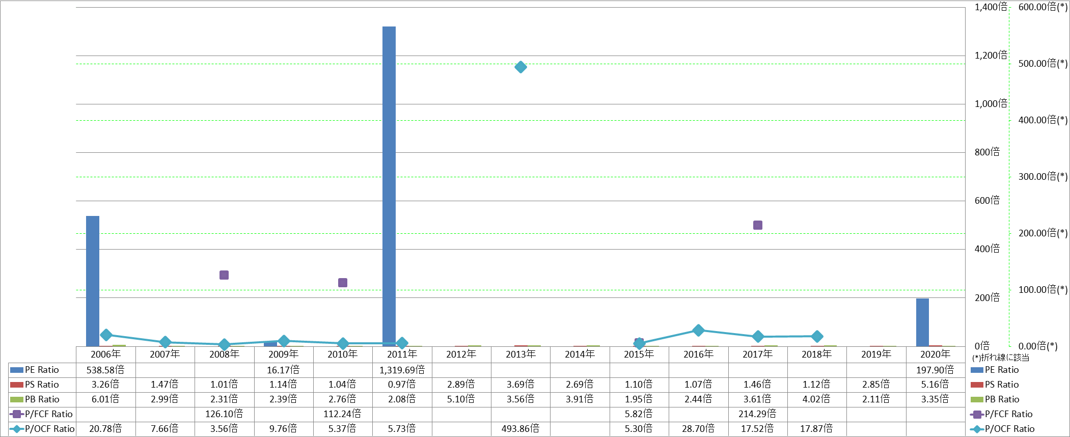Image resolution: width=1070 pixels, height=437 pixels.
Task: Select the 2017 P/FCF square marker
Action: pyautogui.click(x=758, y=225)
